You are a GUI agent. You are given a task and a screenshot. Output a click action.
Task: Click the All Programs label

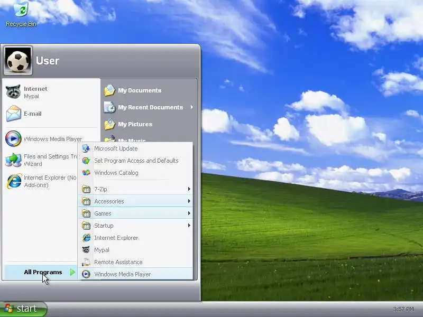pyautogui.click(x=43, y=272)
